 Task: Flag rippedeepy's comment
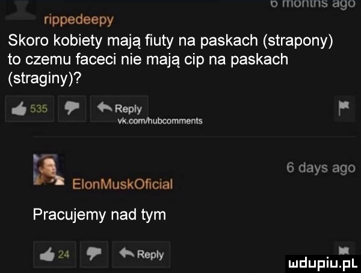point(345,108)
